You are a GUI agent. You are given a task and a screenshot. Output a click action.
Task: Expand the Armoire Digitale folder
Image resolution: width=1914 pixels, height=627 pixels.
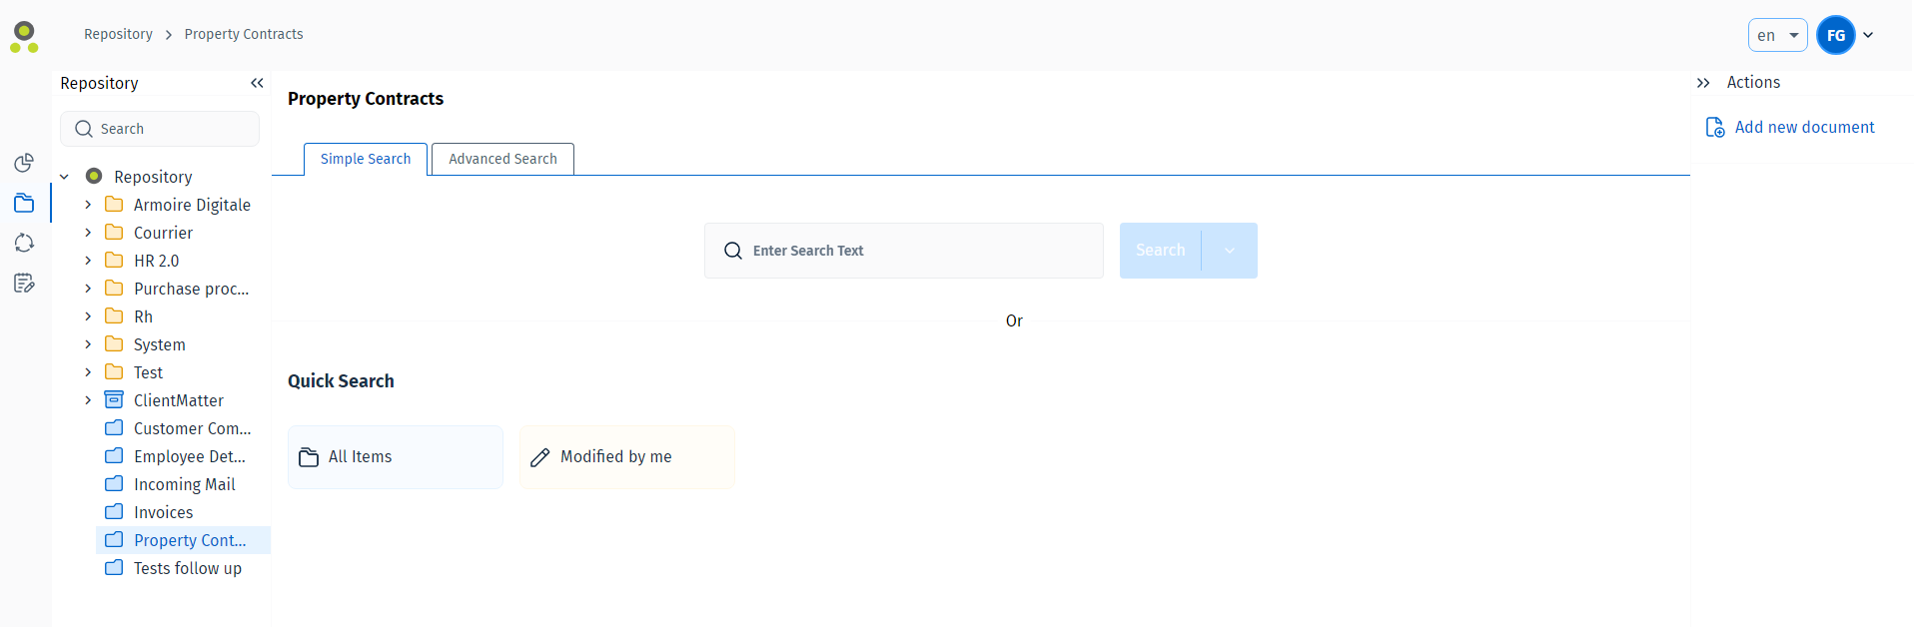coord(88,205)
